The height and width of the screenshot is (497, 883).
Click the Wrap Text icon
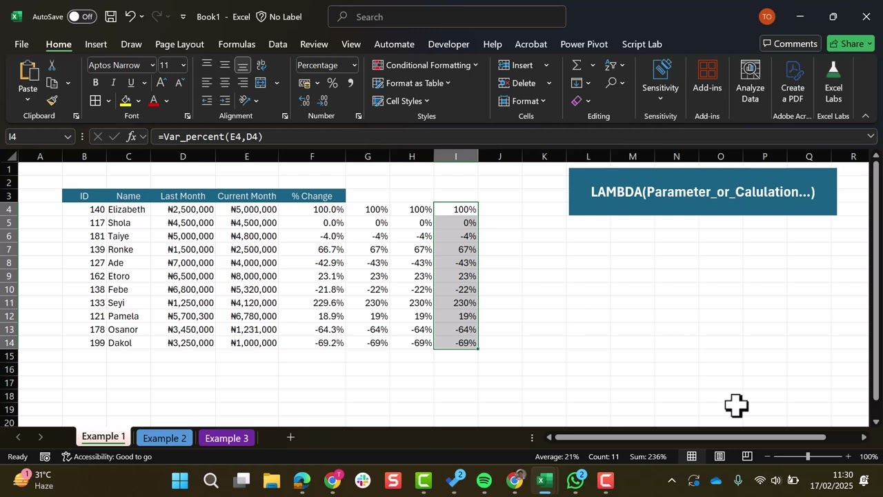point(261,65)
